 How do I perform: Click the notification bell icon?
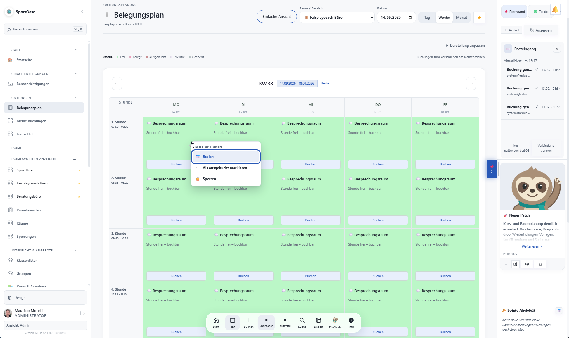point(555,10)
